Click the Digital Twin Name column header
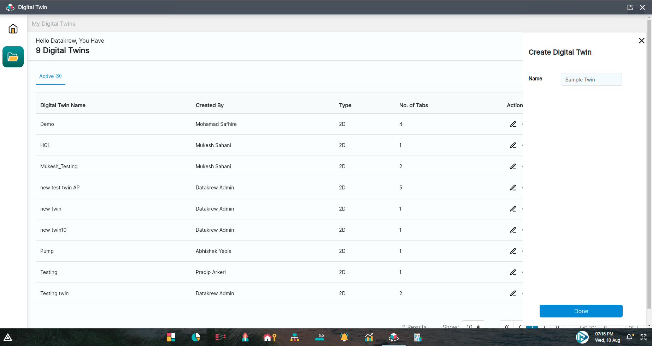 tap(63, 105)
